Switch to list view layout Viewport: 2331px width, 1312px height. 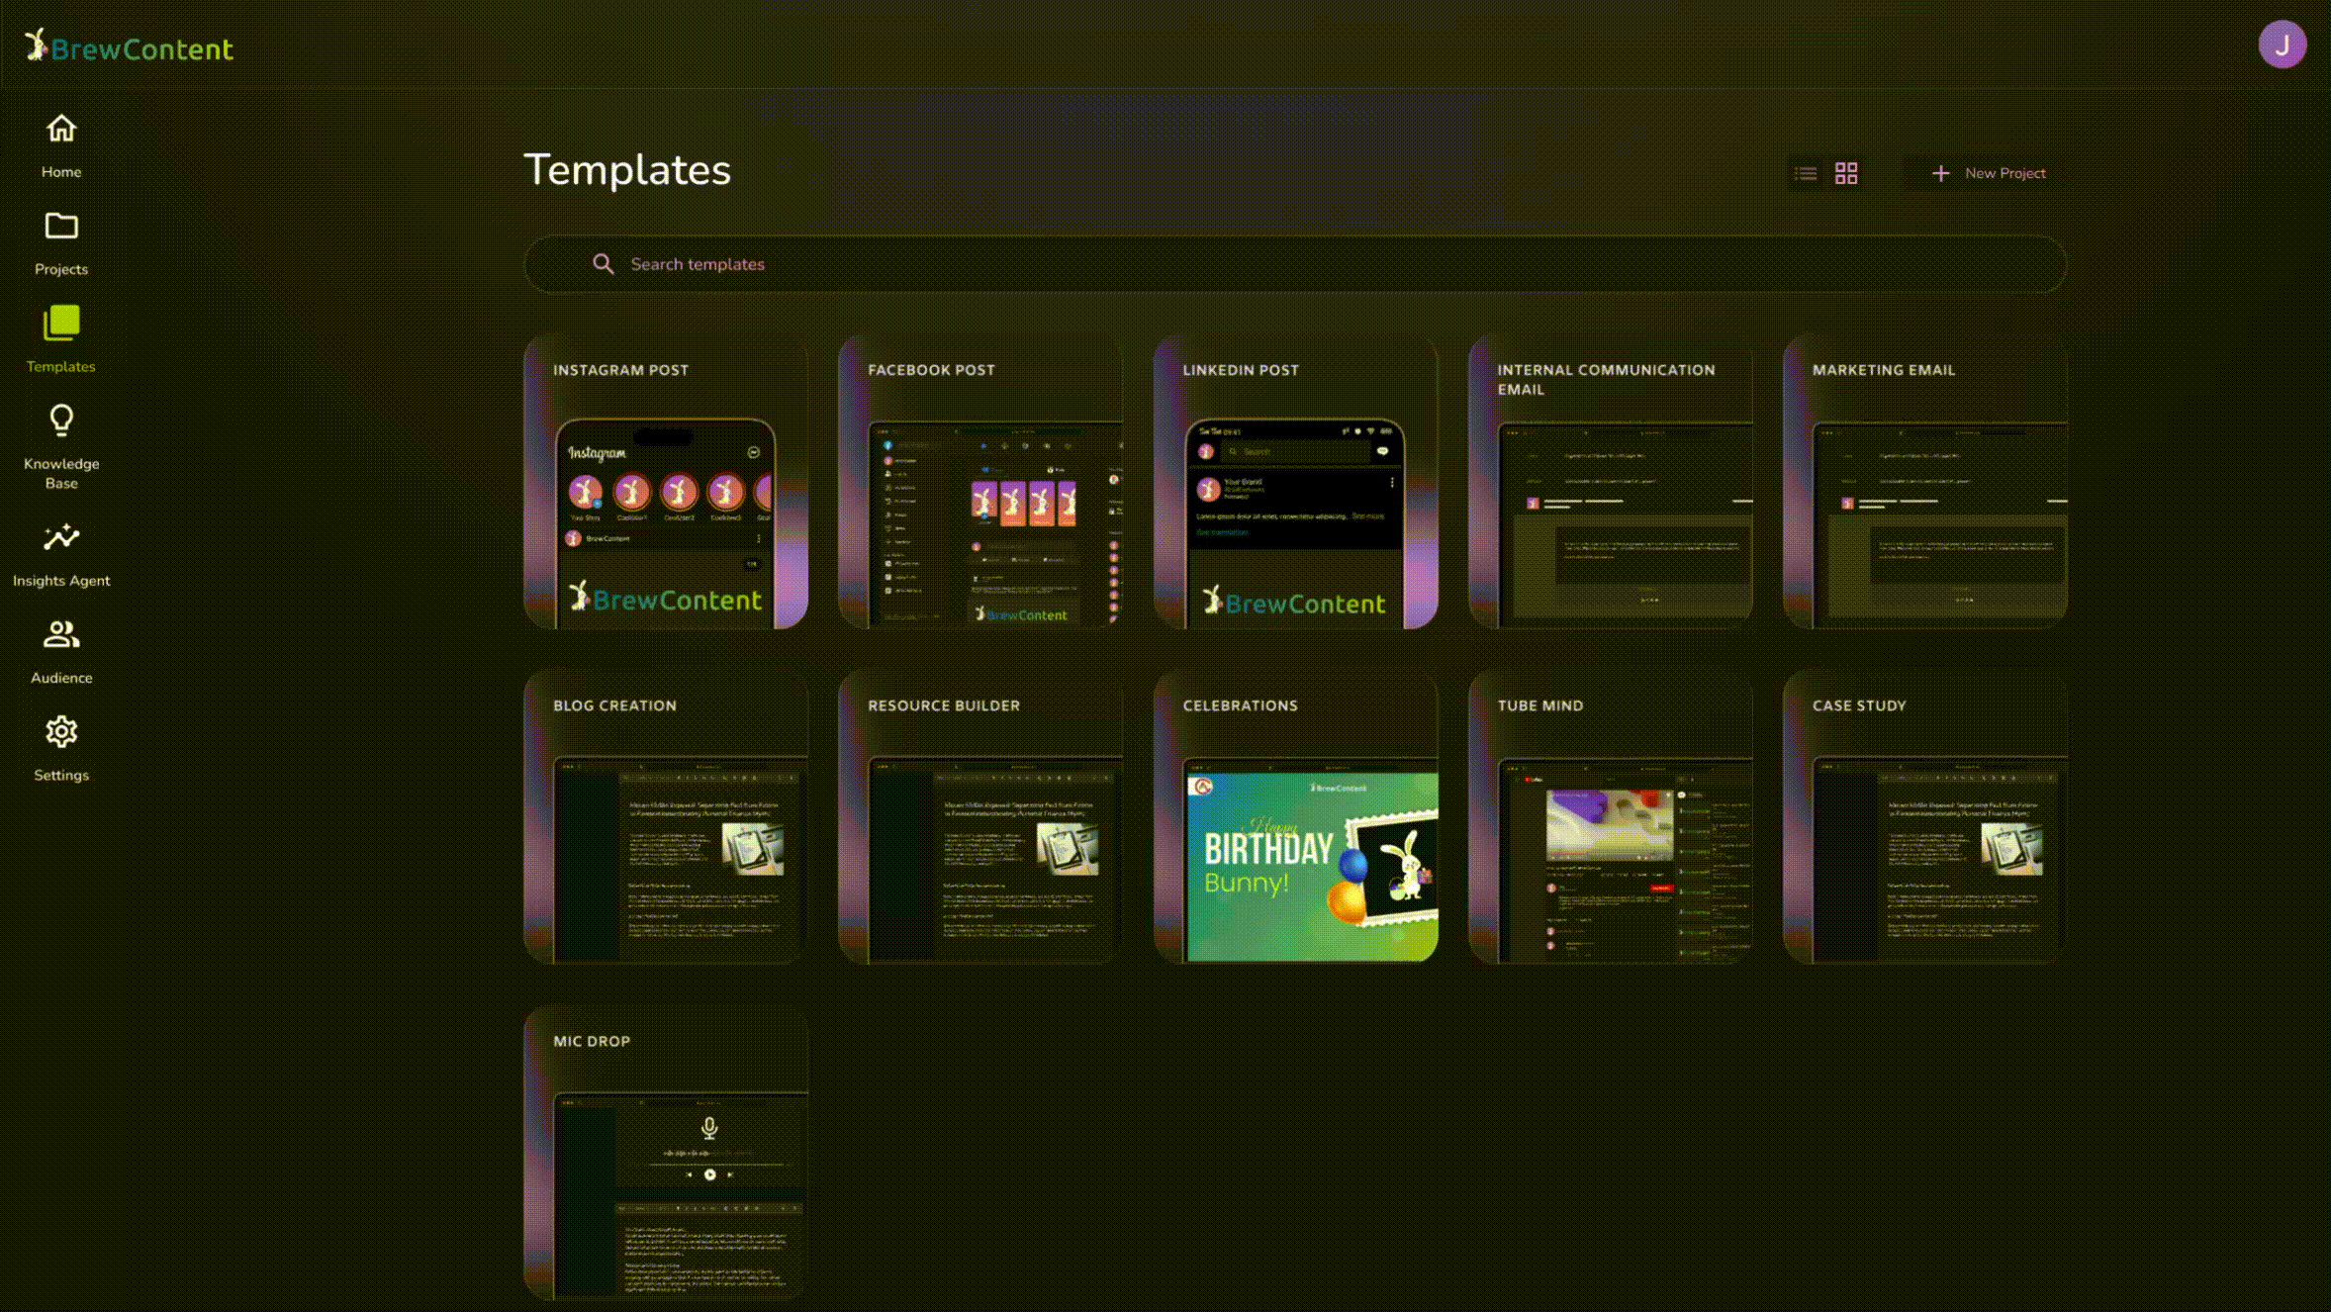click(x=1806, y=173)
